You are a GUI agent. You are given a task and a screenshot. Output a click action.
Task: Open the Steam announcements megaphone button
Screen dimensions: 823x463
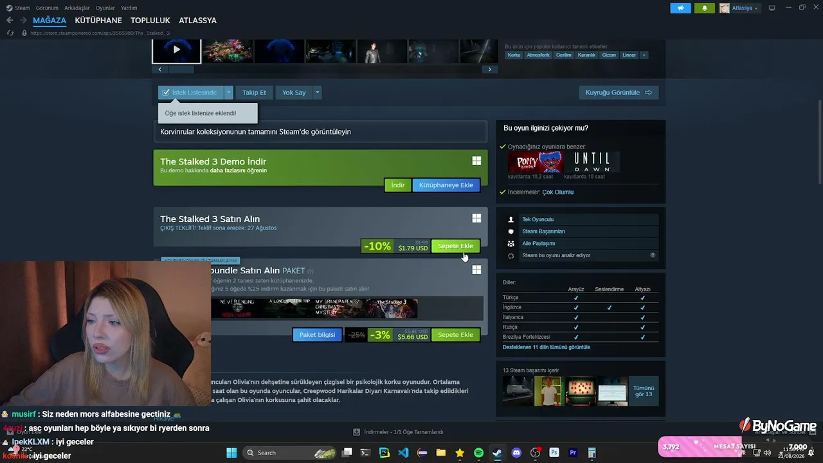(x=680, y=8)
